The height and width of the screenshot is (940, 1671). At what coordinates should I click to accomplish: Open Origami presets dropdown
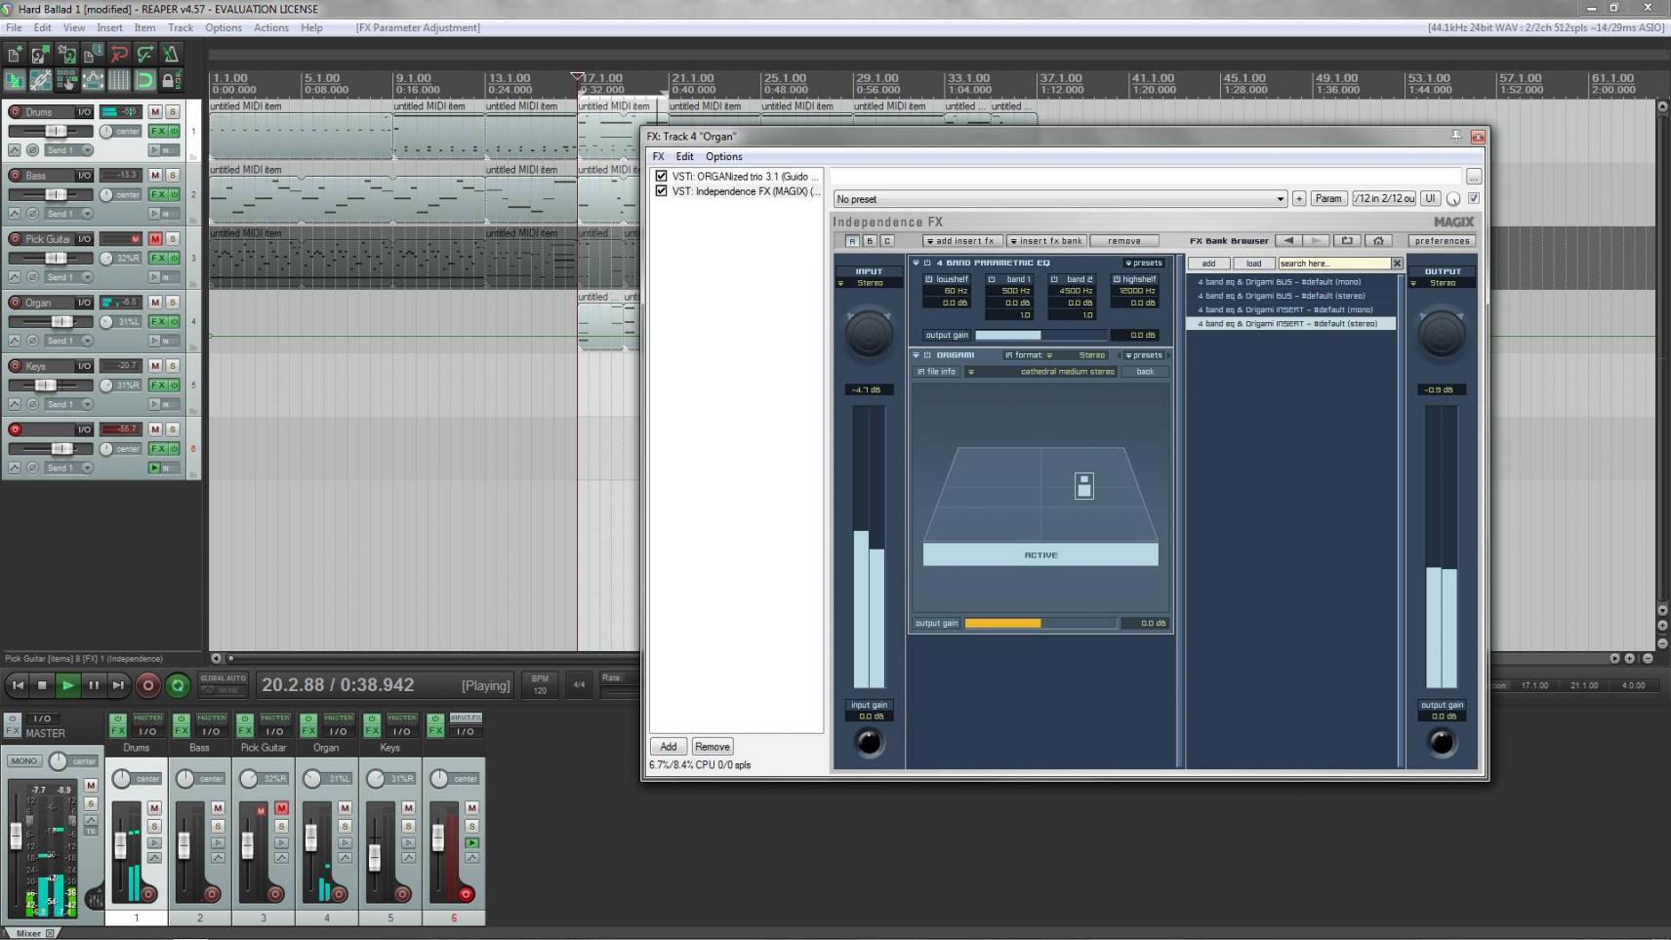1143,355
